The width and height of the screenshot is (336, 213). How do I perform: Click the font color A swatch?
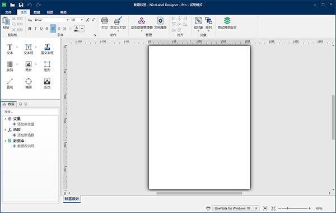pyautogui.click(x=77, y=29)
